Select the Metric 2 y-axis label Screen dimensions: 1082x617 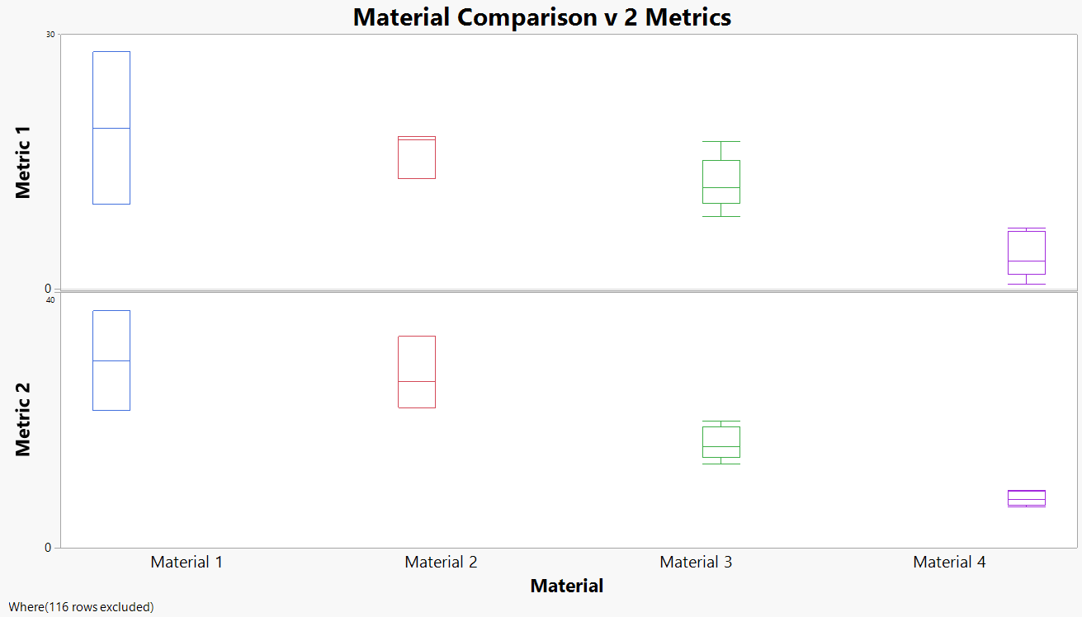pyautogui.click(x=23, y=419)
